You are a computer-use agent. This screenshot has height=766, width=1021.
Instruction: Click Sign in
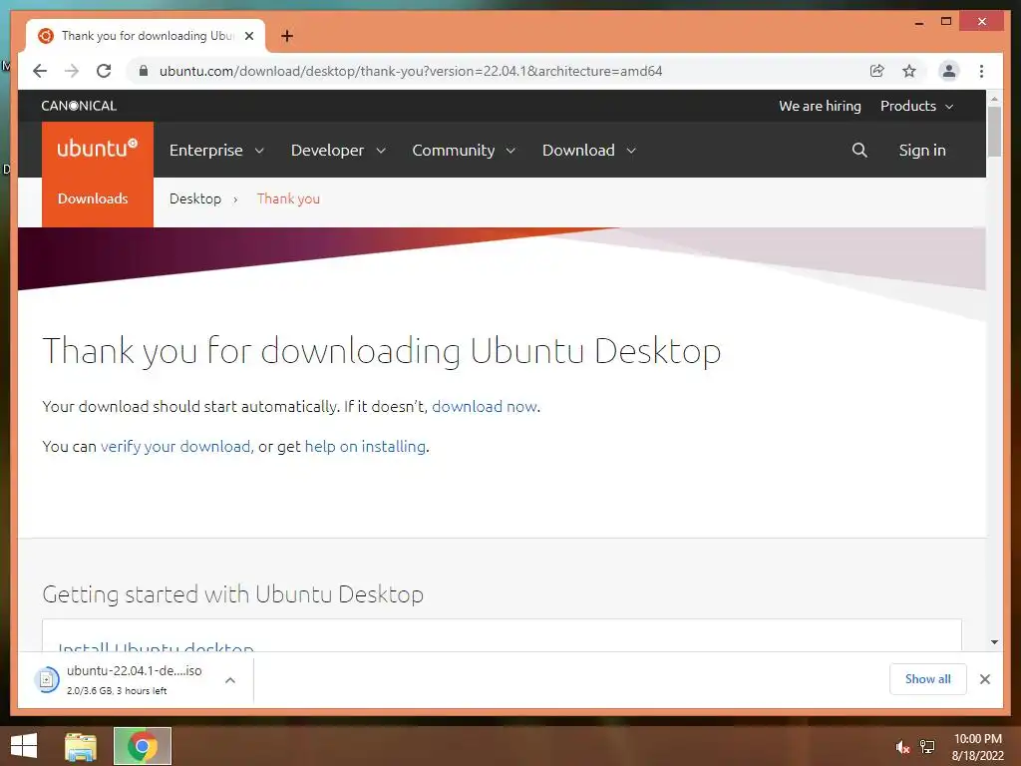[x=922, y=151]
